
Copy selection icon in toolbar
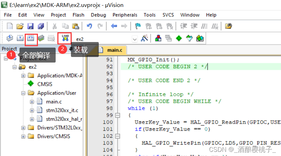65,26
